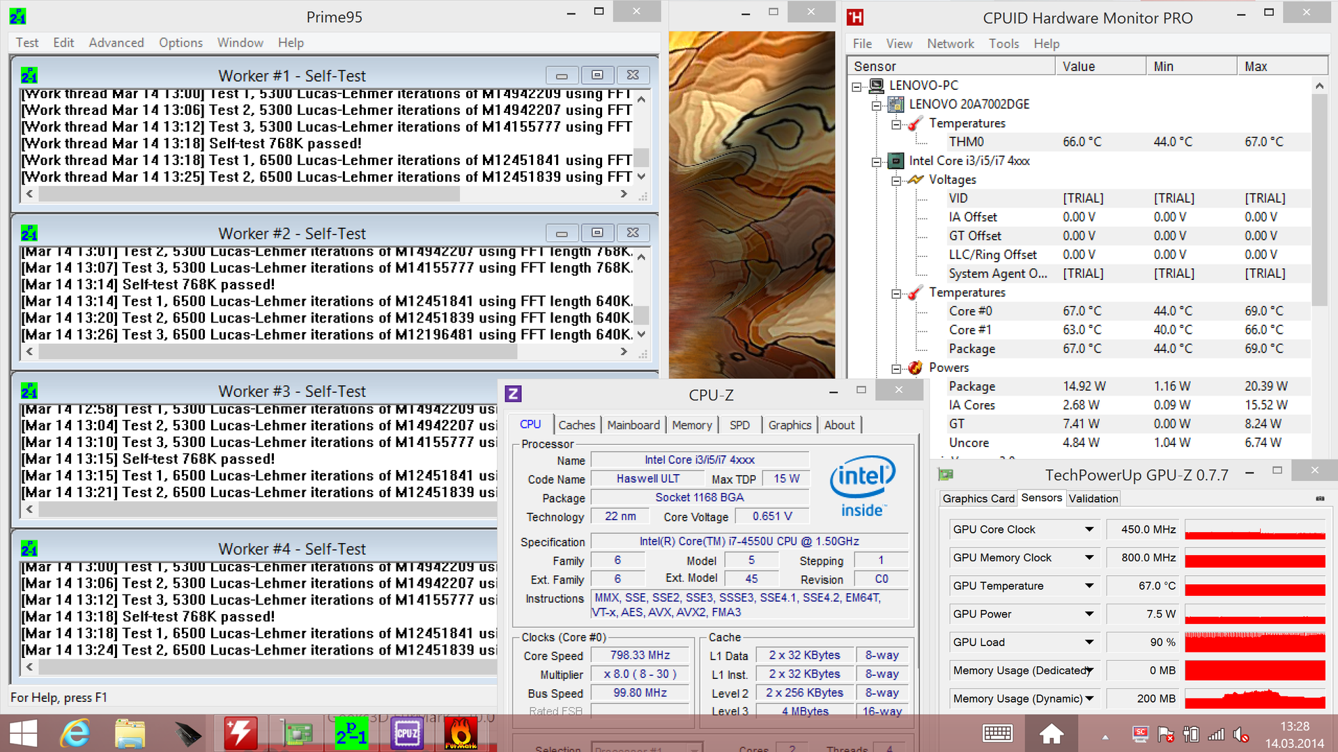Open GPU Temperature sensor dropdown
The width and height of the screenshot is (1338, 752).
click(x=1089, y=586)
